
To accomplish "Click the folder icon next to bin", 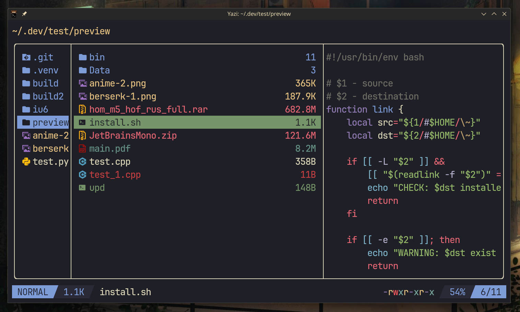I will (82, 57).
